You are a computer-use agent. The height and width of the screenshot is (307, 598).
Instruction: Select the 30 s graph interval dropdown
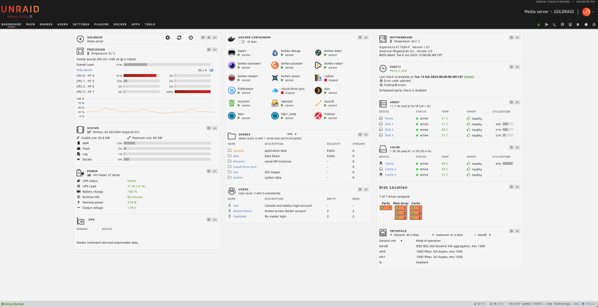[x=202, y=70]
